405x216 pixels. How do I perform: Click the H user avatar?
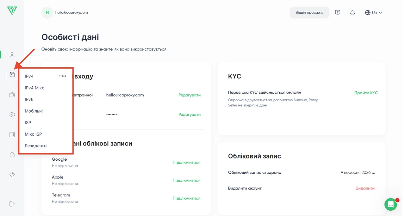[47, 13]
